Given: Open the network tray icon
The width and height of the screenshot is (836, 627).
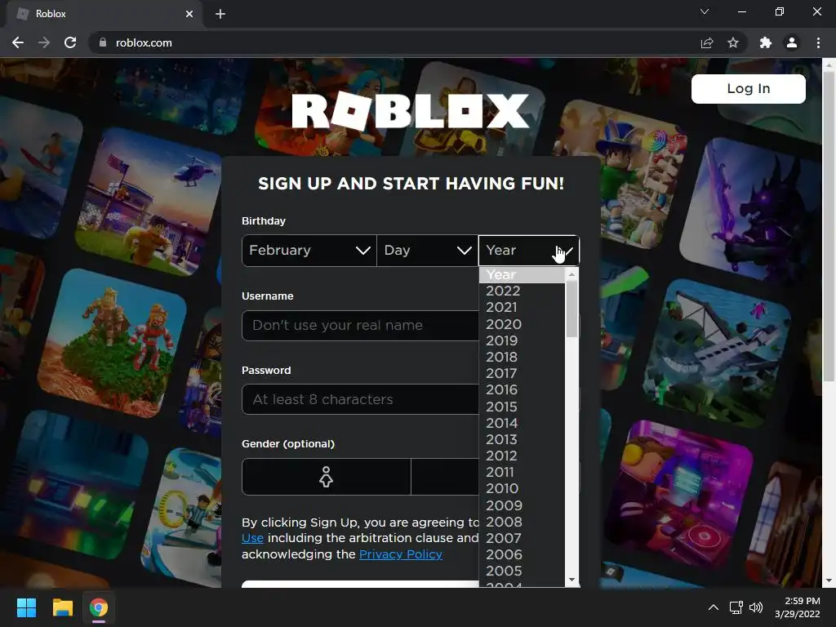Looking at the screenshot, I should (736, 607).
